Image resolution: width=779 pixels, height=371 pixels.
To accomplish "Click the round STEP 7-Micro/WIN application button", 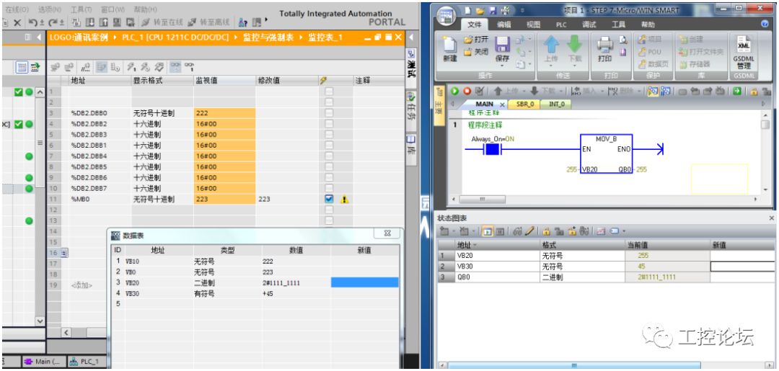I will tap(446, 16).
